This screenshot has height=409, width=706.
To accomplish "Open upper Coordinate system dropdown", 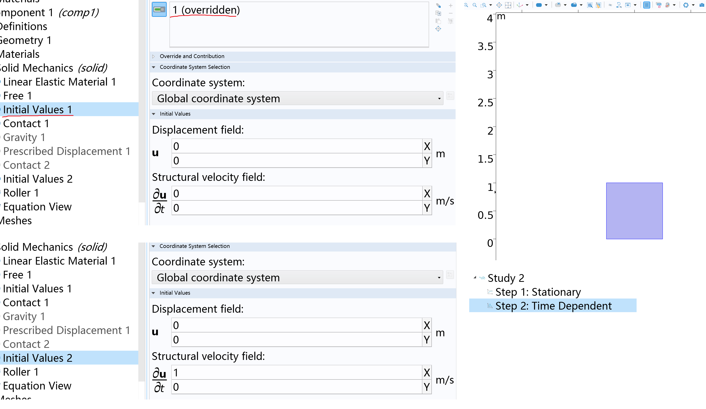I will click(x=297, y=99).
